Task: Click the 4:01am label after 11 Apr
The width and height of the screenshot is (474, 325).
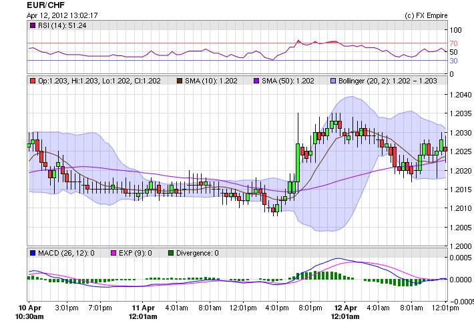Action: 176,308
